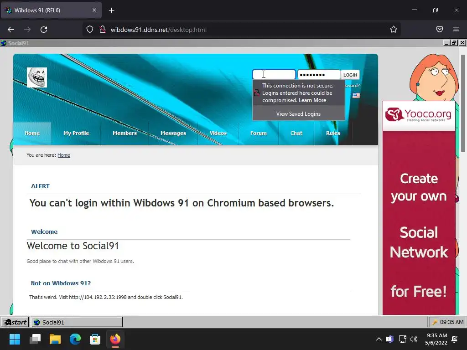This screenshot has width=467, height=350.
Task: Click the US flag language icon
Action: [356, 96]
